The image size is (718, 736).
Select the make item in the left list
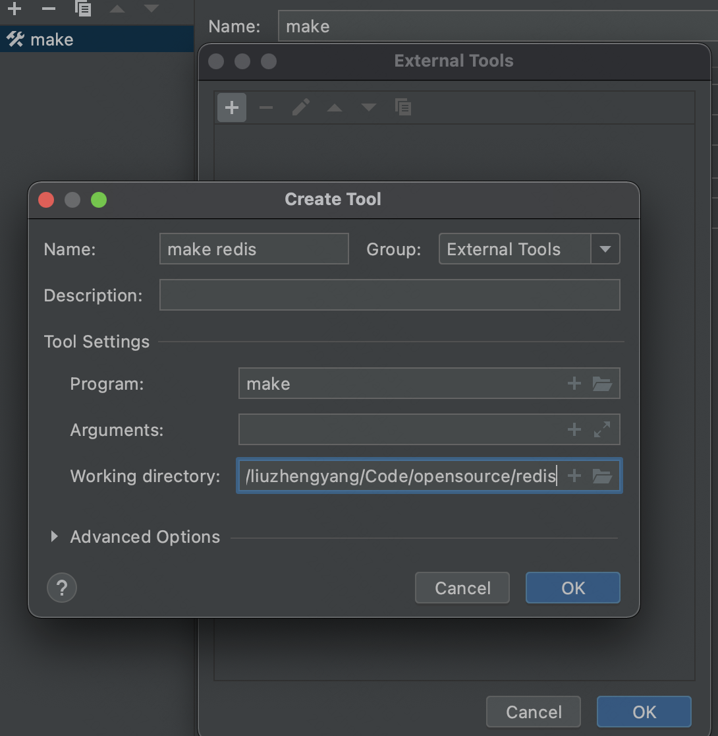point(51,40)
